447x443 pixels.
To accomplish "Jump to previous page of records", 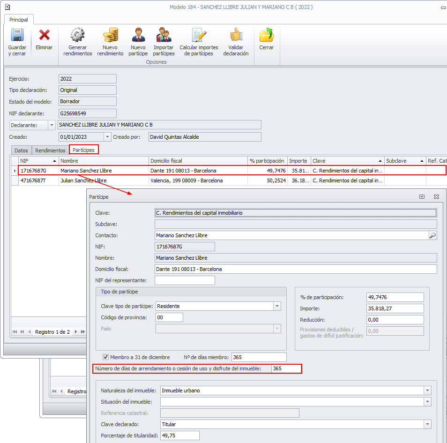I will click(x=22, y=331).
